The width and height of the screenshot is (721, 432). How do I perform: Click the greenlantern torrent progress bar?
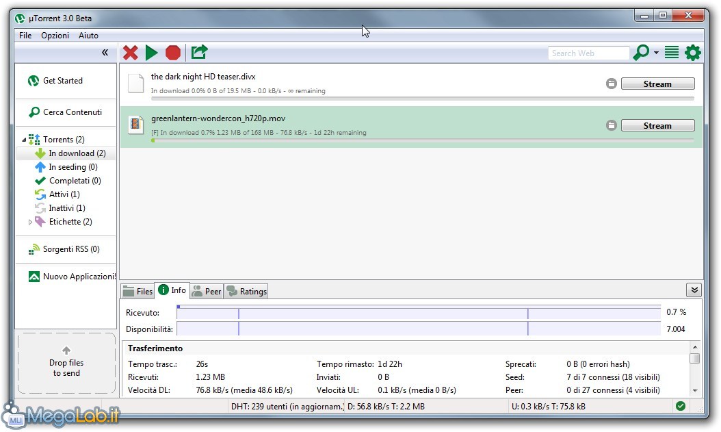click(422, 140)
